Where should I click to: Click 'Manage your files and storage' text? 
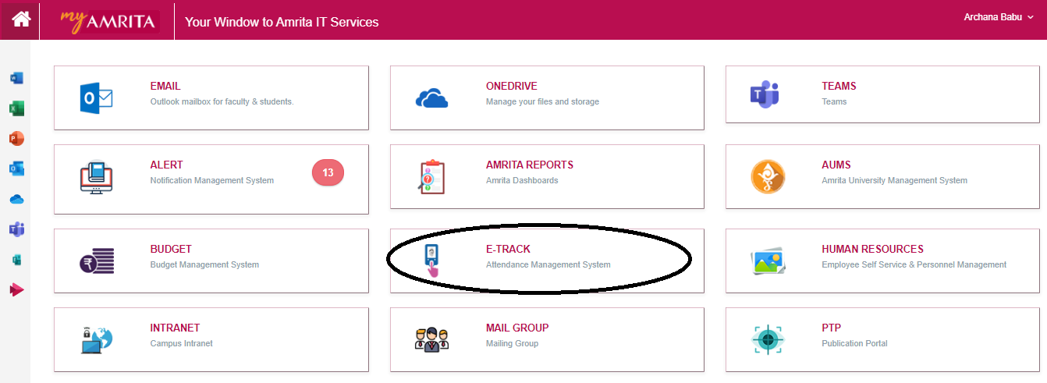coord(542,101)
